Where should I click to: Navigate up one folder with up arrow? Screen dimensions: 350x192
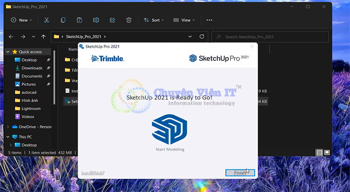pos(44,37)
